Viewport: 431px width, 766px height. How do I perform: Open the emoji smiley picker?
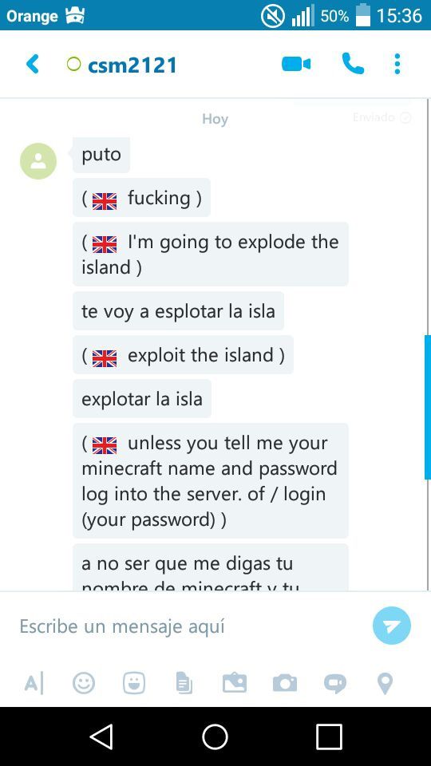(84, 683)
